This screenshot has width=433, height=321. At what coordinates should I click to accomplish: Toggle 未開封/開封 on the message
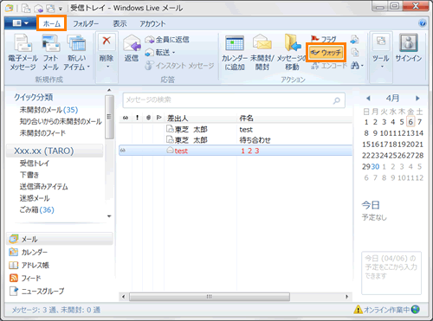[262, 52]
